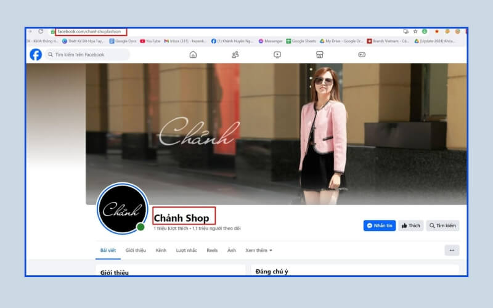This screenshot has height=308, width=493.
Task: Switch to the 'Reels' tab
Action: (212, 251)
